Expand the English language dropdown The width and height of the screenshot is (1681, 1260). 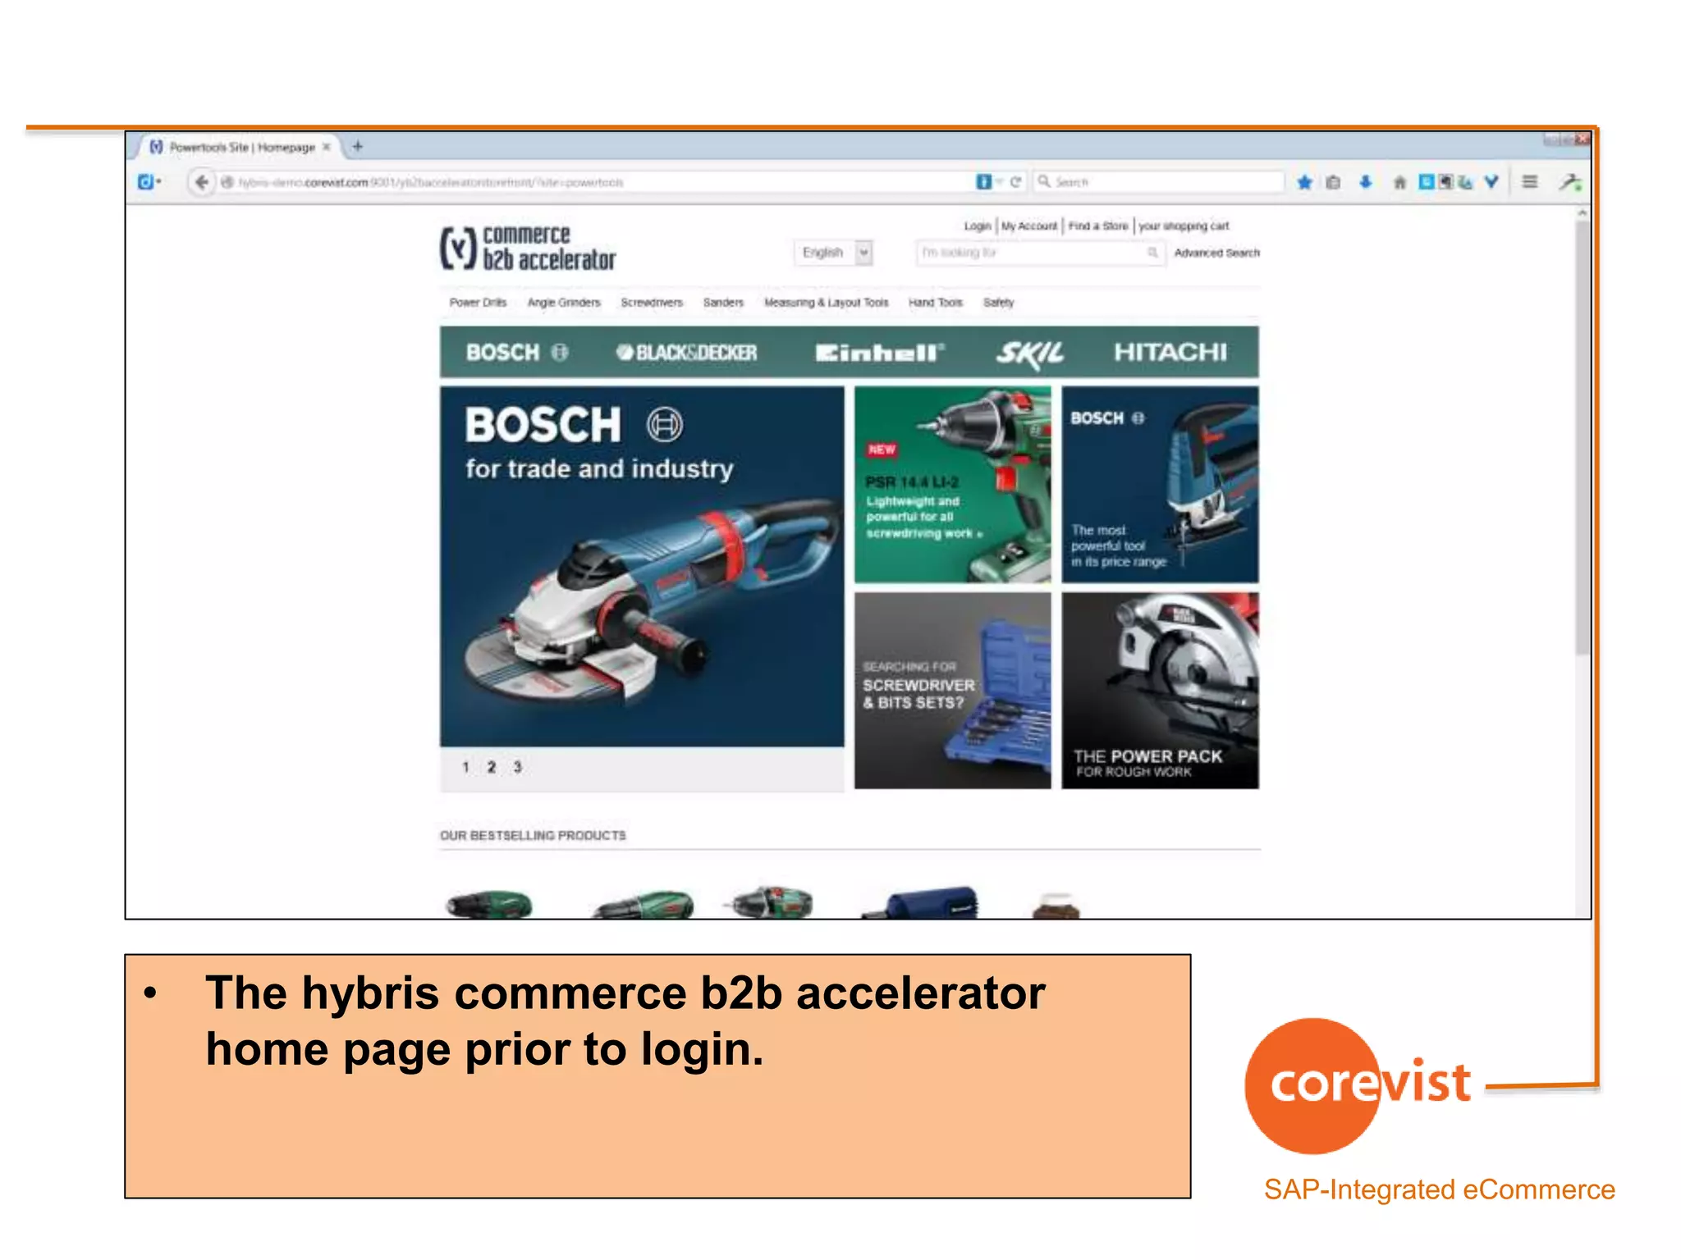click(863, 253)
